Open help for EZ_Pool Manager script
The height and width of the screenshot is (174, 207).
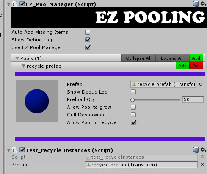[x=196, y=4]
